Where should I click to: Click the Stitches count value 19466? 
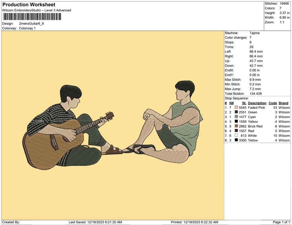click(x=284, y=4)
